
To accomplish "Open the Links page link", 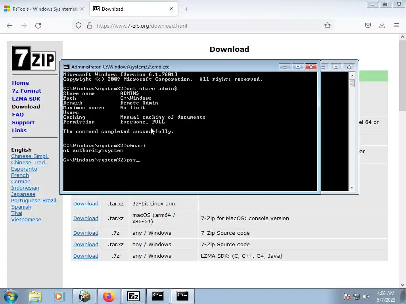I will coord(19,130).
